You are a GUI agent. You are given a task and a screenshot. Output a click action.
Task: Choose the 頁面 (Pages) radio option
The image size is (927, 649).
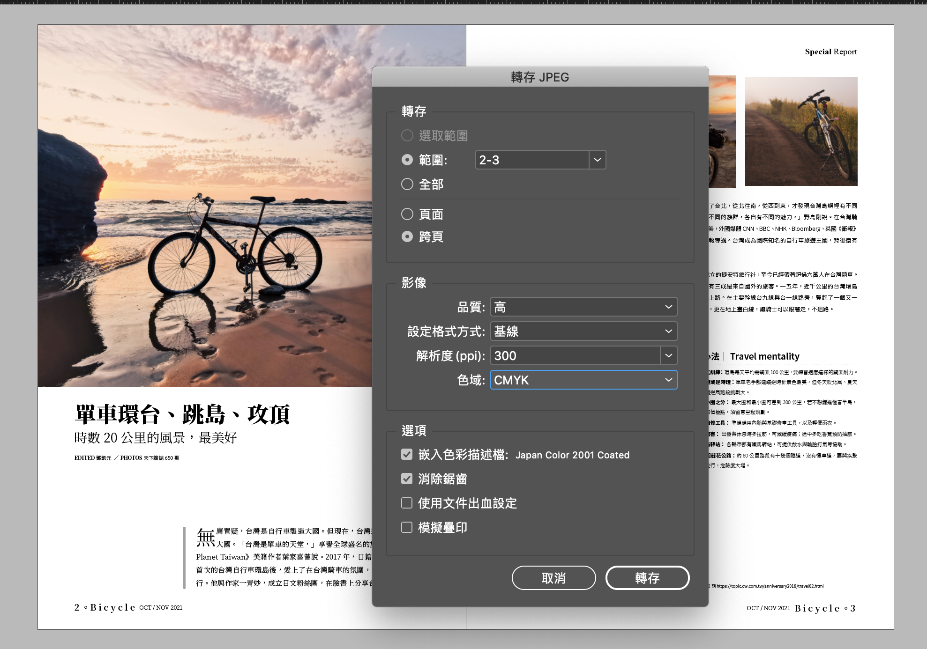point(407,214)
